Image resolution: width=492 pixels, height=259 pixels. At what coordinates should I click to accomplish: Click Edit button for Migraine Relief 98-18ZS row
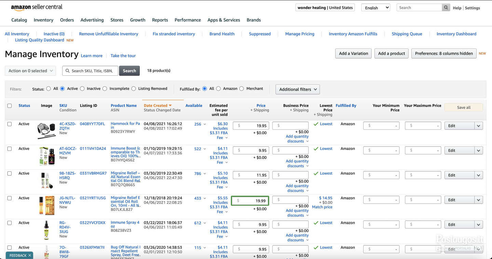[x=460, y=175]
